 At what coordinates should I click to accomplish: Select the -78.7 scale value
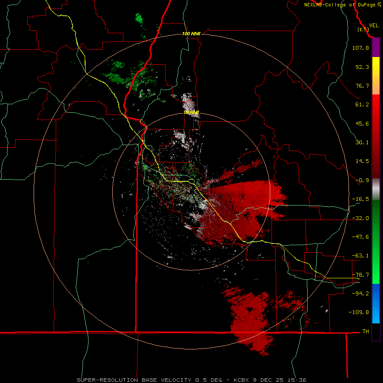coord(360,275)
